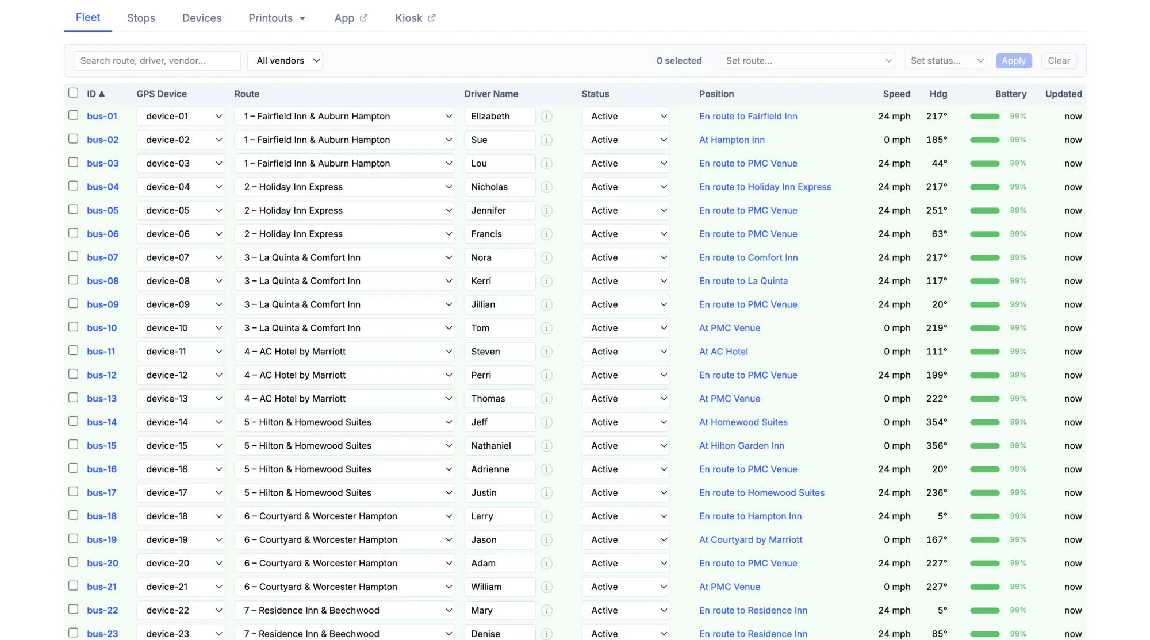This screenshot has width=1150, height=640.
Task: Click info icon beside driver Thomas
Action: tap(546, 399)
